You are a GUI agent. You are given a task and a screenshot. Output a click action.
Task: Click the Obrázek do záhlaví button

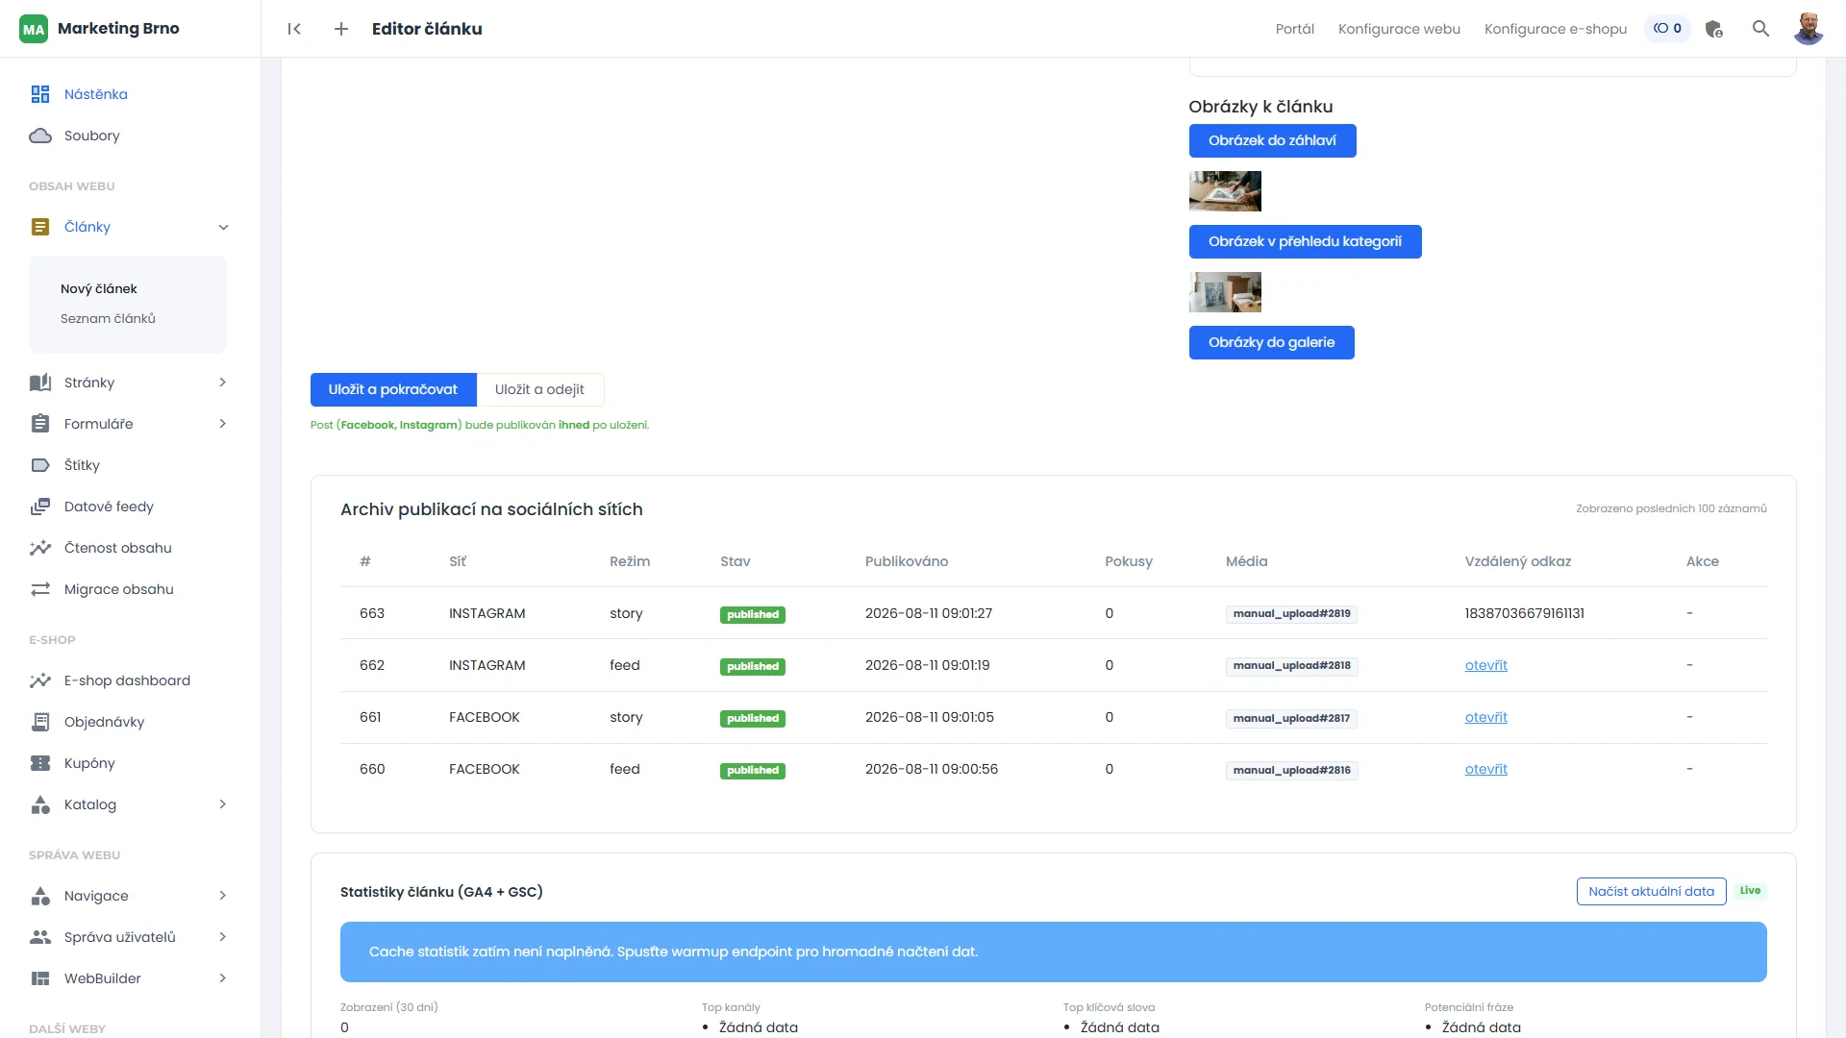pos(1272,140)
